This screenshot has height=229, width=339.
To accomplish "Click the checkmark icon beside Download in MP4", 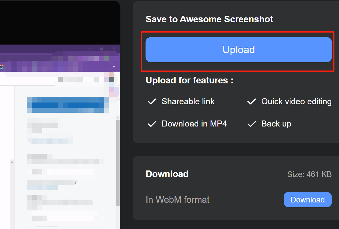I will pyautogui.click(x=152, y=124).
